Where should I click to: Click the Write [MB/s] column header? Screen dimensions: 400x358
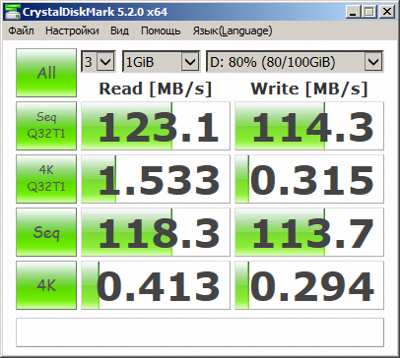pos(309,89)
